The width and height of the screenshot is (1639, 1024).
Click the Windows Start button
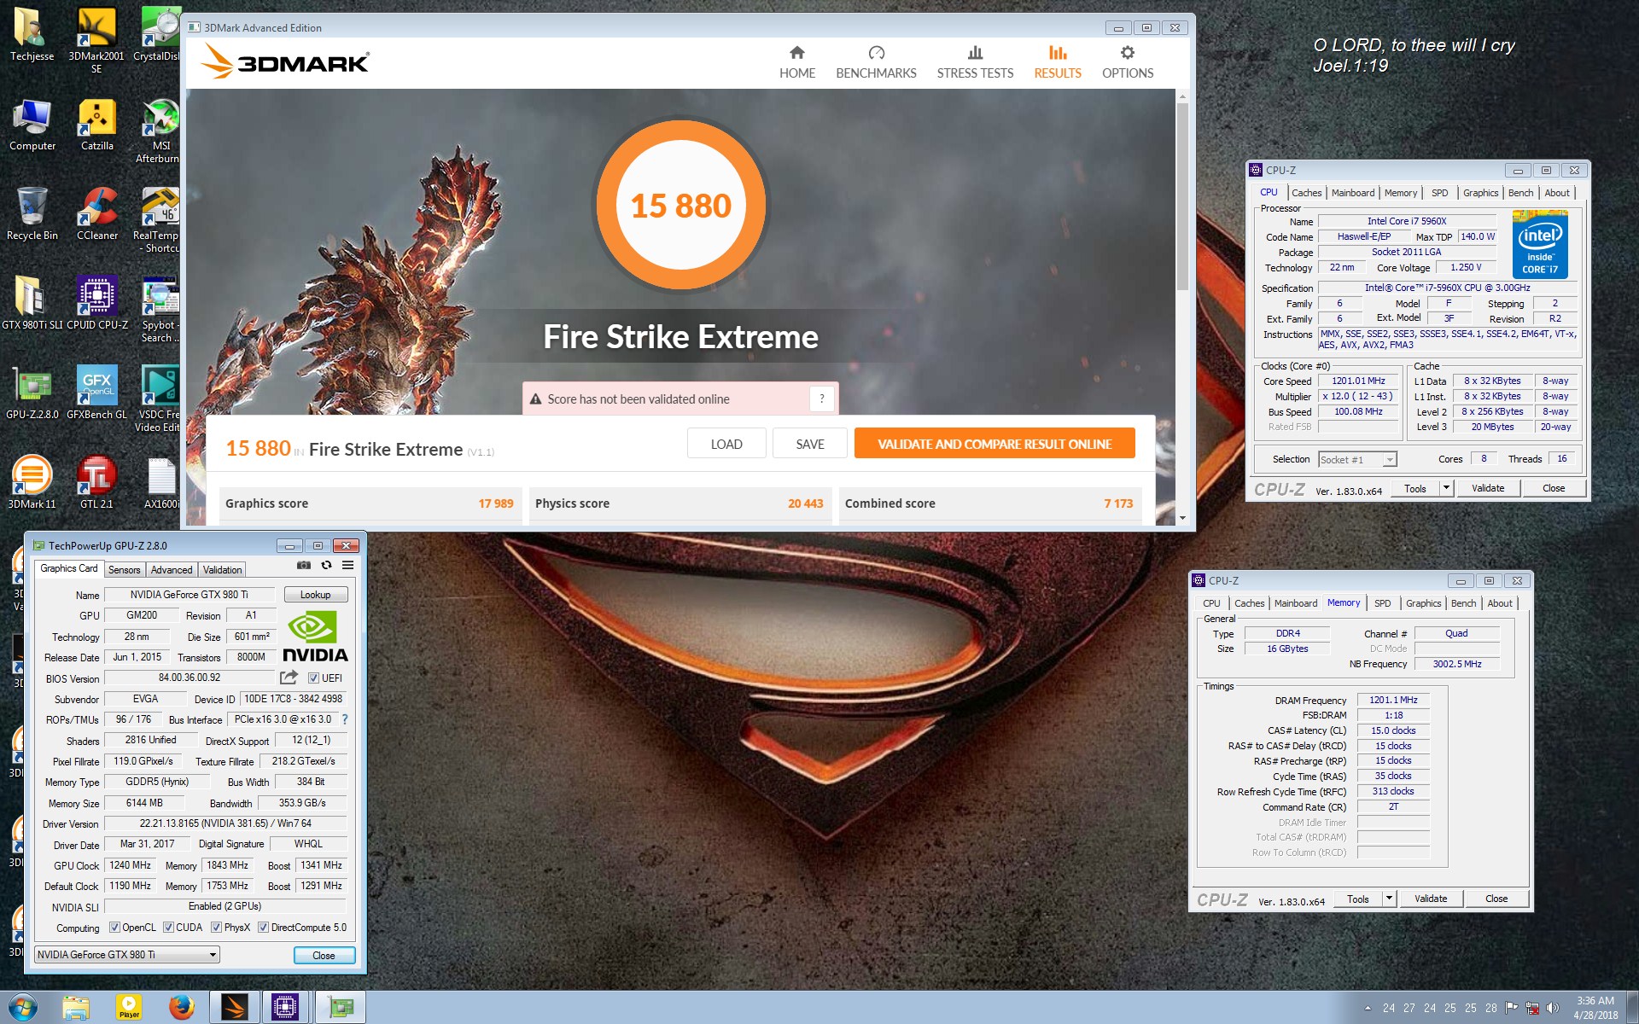[x=23, y=1008]
